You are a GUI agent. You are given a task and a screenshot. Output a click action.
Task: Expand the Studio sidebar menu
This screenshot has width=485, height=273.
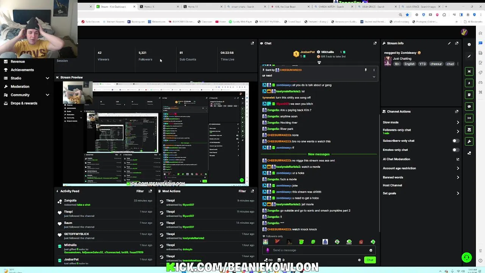pos(47,78)
